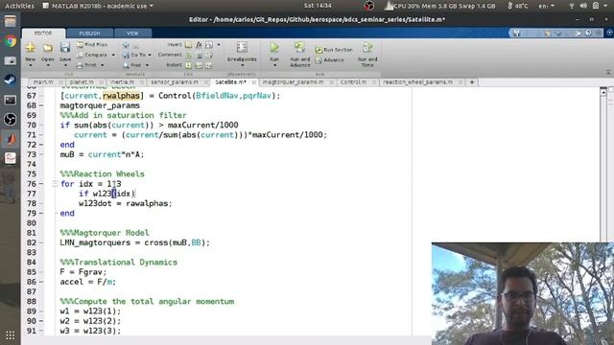Open the New dropdown arrow
This screenshot has height=345, width=614.
click(30, 65)
